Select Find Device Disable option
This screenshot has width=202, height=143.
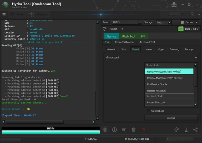pos(169,84)
